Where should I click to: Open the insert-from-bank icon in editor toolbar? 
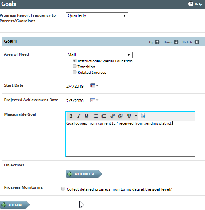tap(143, 116)
